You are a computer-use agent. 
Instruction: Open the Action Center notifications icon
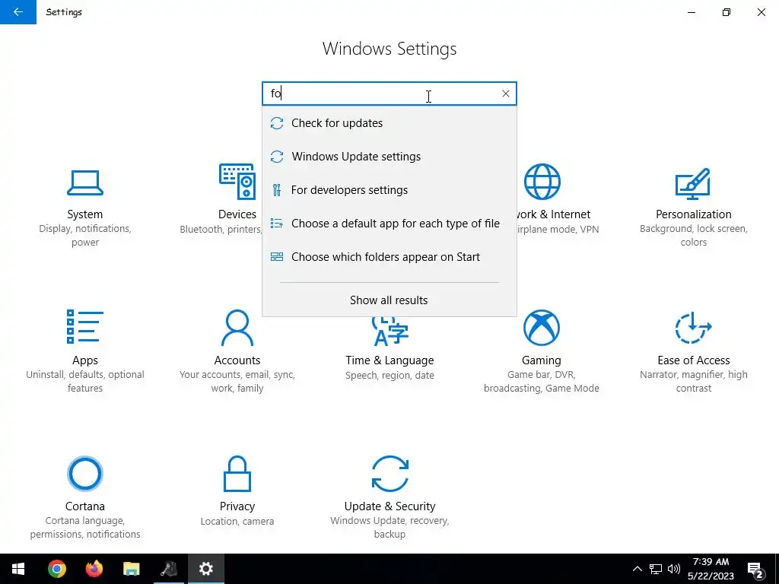point(755,570)
